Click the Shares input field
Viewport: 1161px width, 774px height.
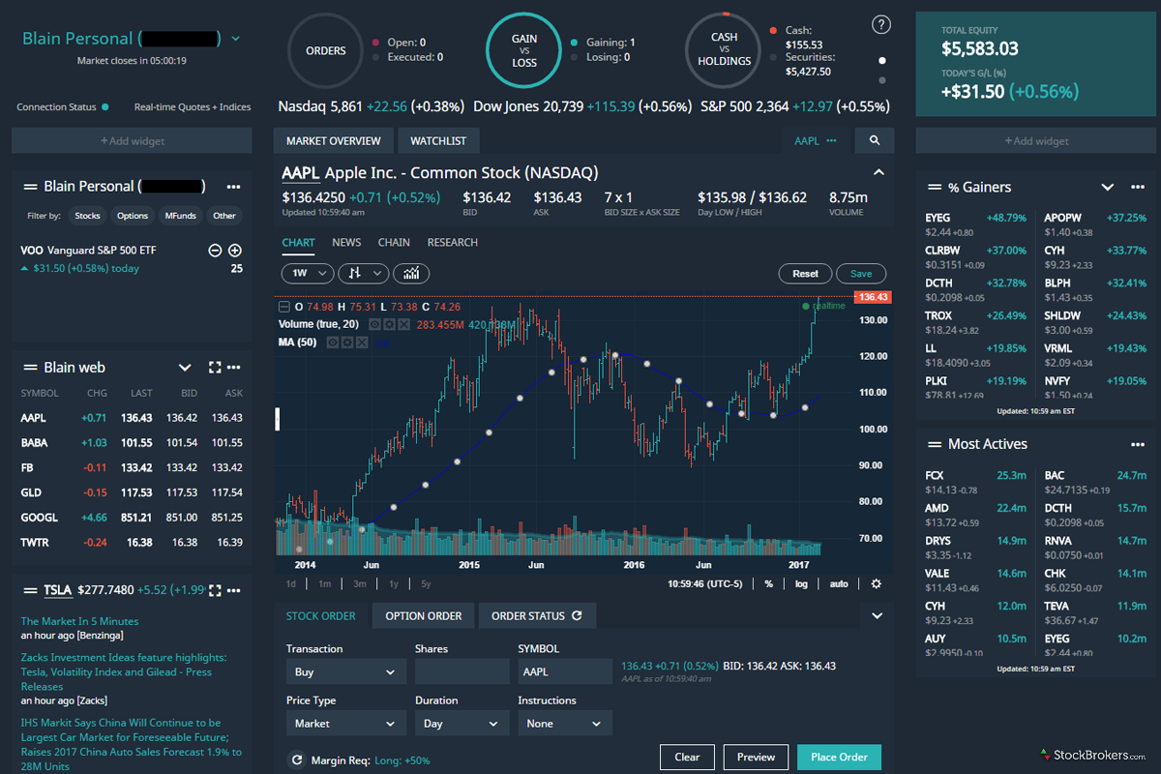(461, 671)
